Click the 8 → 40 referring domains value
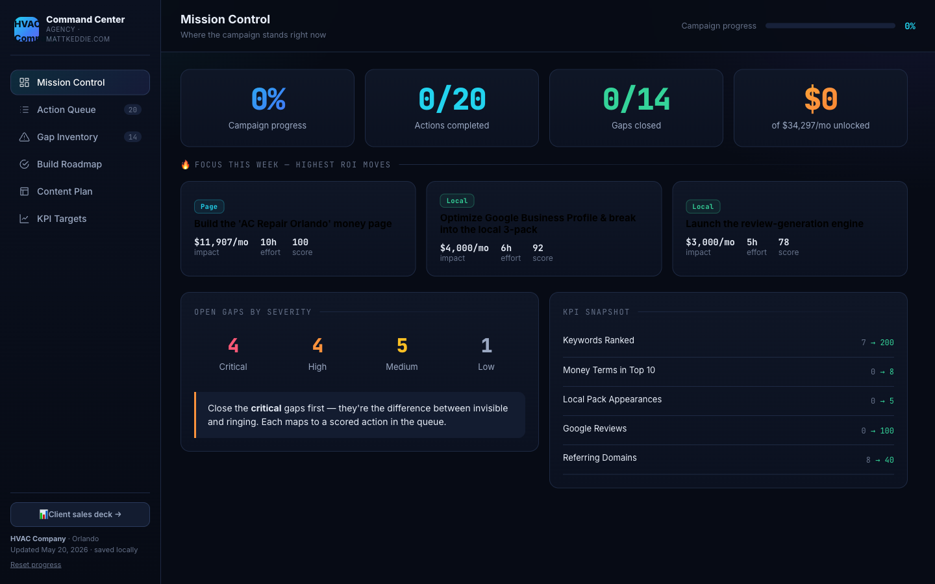Image resolution: width=935 pixels, height=584 pixels. tap(880, 460)
